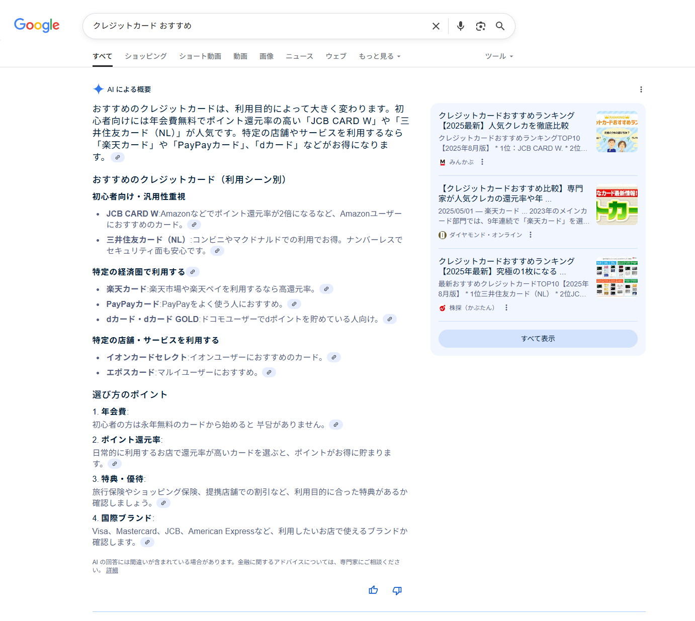695x621 pixels.
Task: Select the すべて tab
Action: 103,56
